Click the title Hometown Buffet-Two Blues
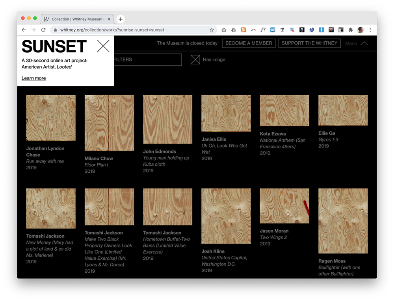Image resolution: width=394 pixels, height=301 pixels. pyautogui.click(x=166, y=246)
